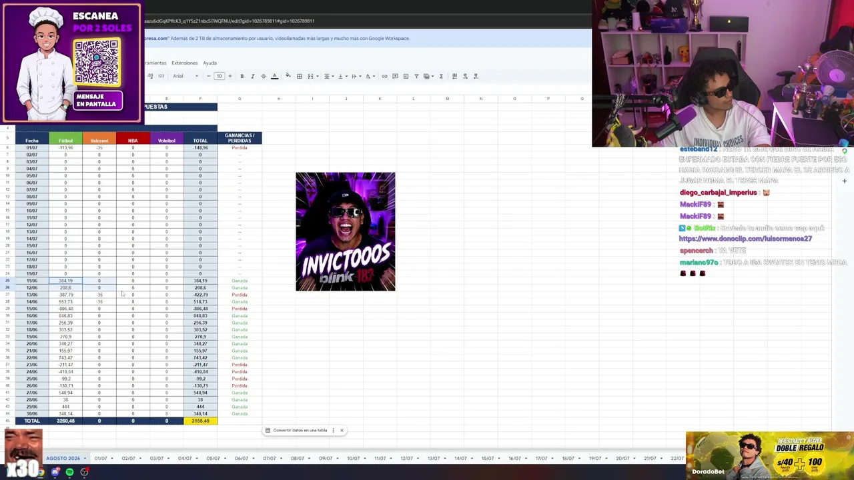Click the date cell 30/06
854x480 pixels.
(x=32, y=414)
